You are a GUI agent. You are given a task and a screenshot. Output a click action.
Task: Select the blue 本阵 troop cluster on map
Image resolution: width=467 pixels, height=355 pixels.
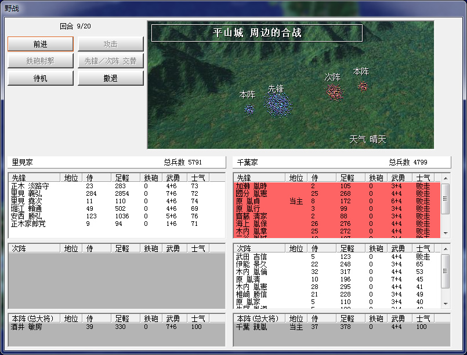point(249,109)
